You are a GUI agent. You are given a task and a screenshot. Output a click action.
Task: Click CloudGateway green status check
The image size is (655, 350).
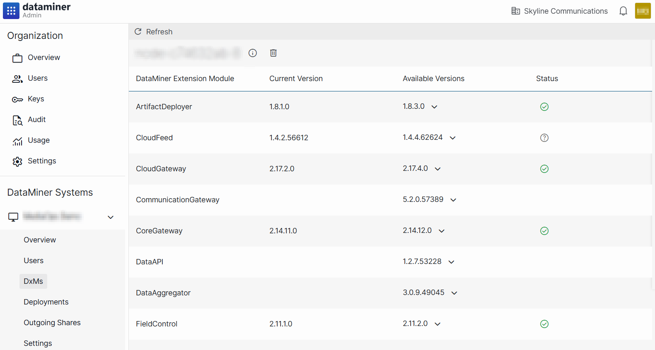[x=544, y=169]
